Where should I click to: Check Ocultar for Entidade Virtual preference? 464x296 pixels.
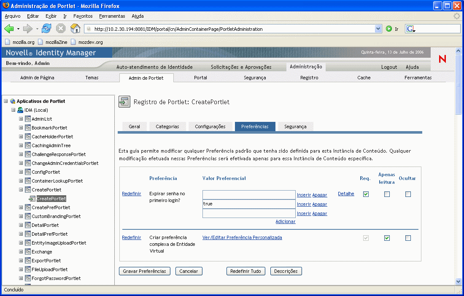(x=408, y=238)
